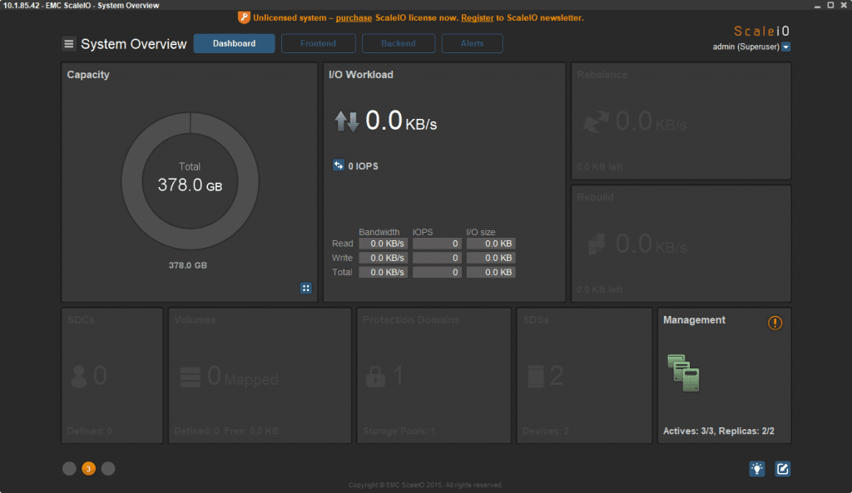The width and height of the screenshot is (852, 493).
Task: Click the IOPS arrows icon
Action: pyautogui.click(x=339, y=166)
